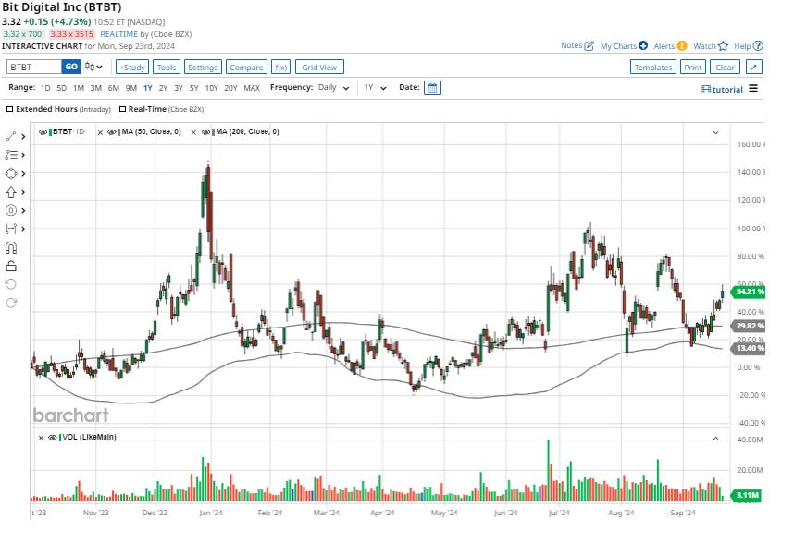Click the 3.11M volume label

tap(747, 495)
